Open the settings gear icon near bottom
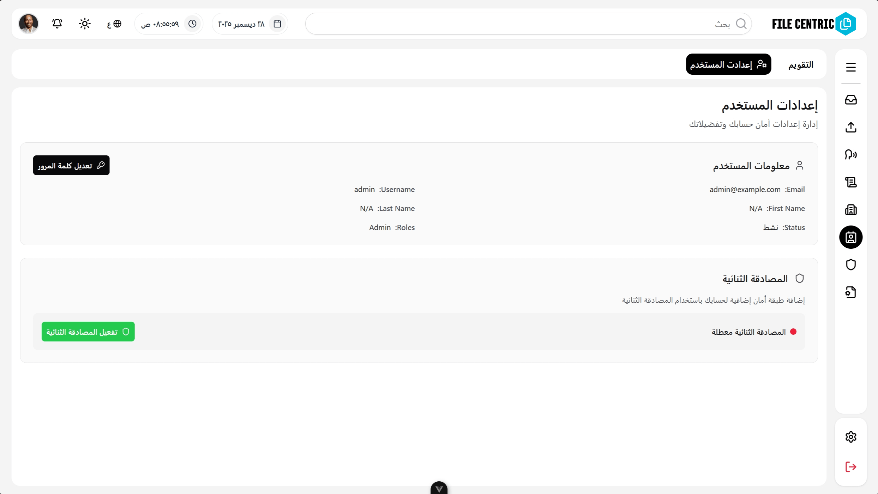The height and width of the screenshot is (494, 878). coord(850,437)
